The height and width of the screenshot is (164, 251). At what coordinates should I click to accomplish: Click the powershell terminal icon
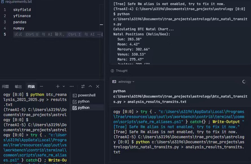pos(75,95)
